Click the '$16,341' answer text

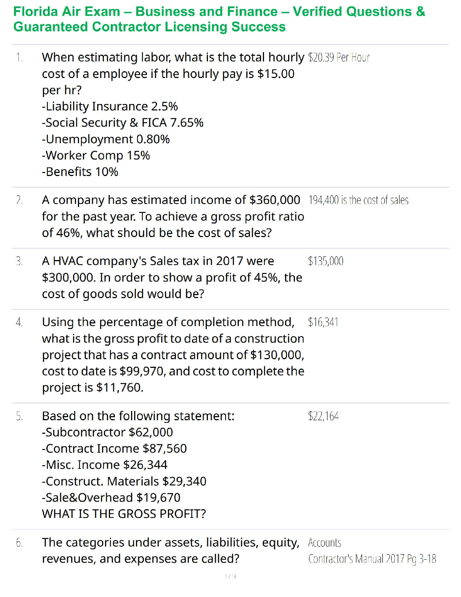click(323, 322)
